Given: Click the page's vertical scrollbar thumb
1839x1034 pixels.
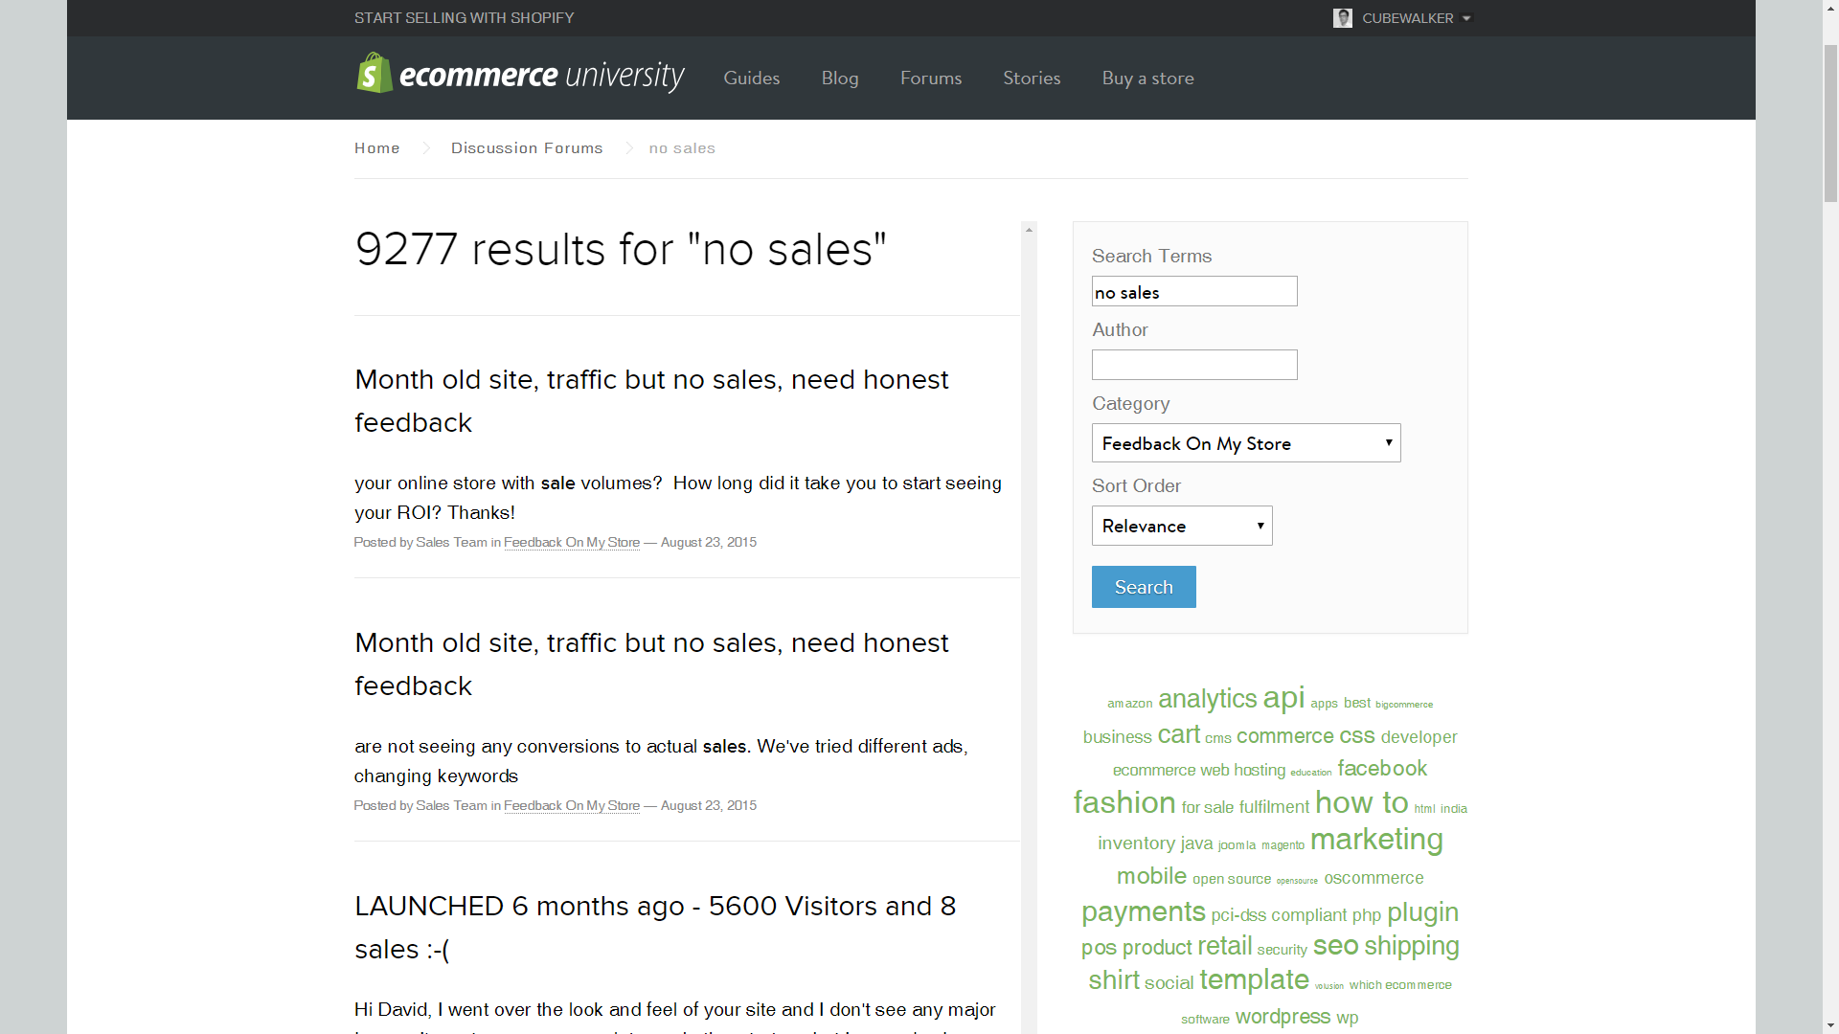Looking at the screenshot, I should pyautogui.click(x=1830, y=123).
